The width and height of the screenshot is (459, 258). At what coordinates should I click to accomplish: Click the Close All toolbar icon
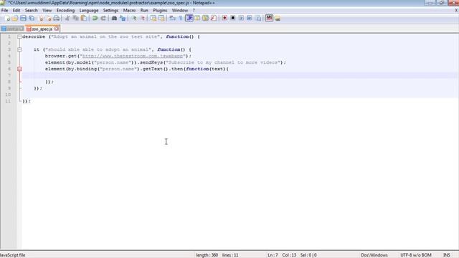48,19
